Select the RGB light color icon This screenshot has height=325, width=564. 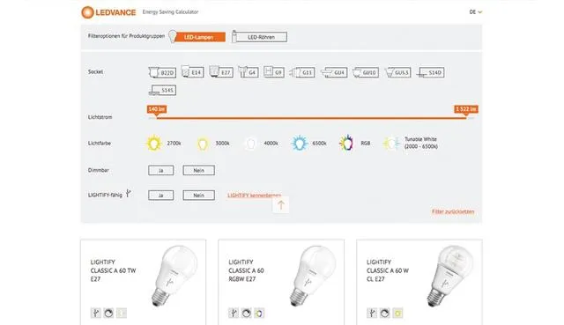pyautogui.click(x=346, y=143)
